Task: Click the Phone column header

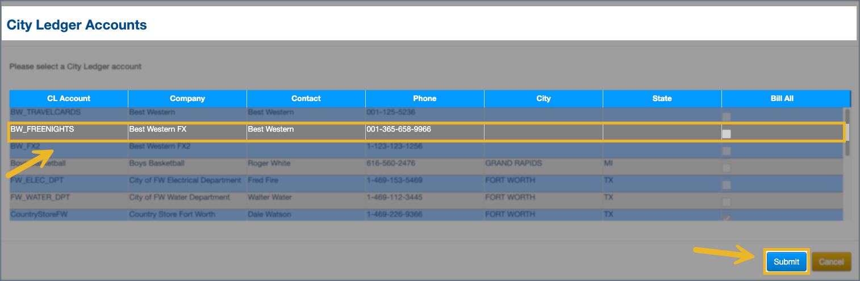Action: pyautogui.click(x=425, y=98)
